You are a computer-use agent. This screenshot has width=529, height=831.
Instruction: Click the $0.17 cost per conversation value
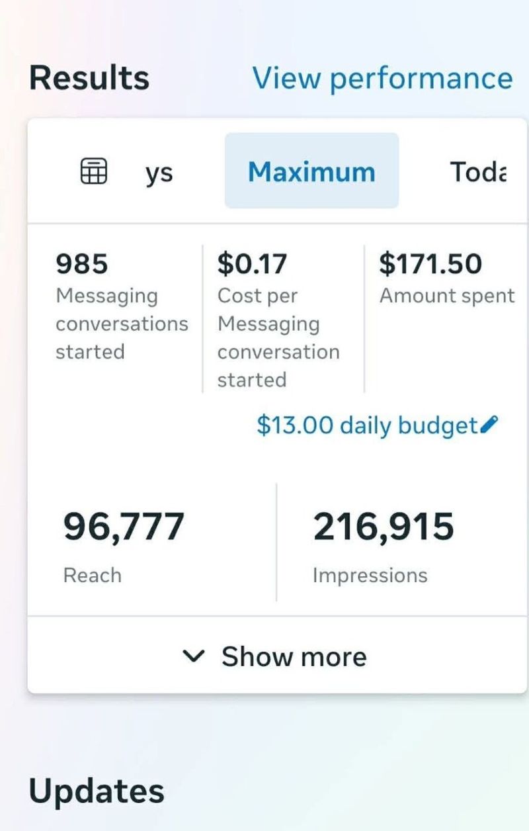[252, 264]
